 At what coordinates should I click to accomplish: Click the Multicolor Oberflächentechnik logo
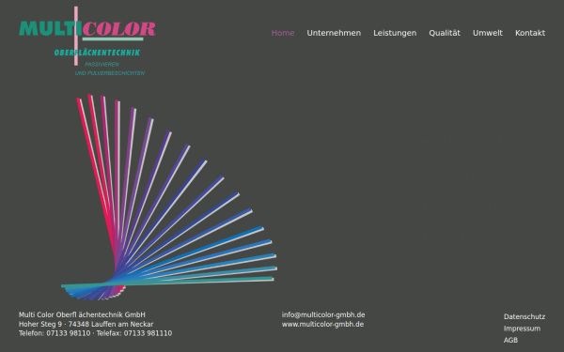[x=87, y=41]
